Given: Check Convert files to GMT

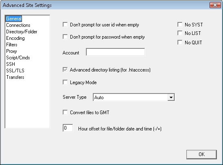Looking at the screenshot, I should tap(65, 112).
